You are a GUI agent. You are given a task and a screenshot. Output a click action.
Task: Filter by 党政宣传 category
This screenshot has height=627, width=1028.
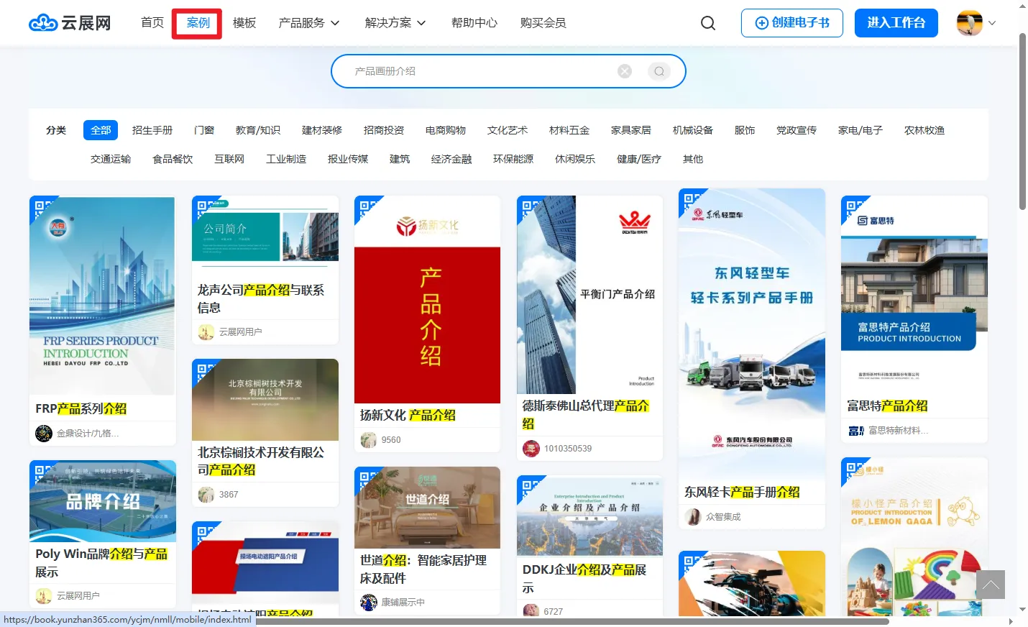point(797,130)
